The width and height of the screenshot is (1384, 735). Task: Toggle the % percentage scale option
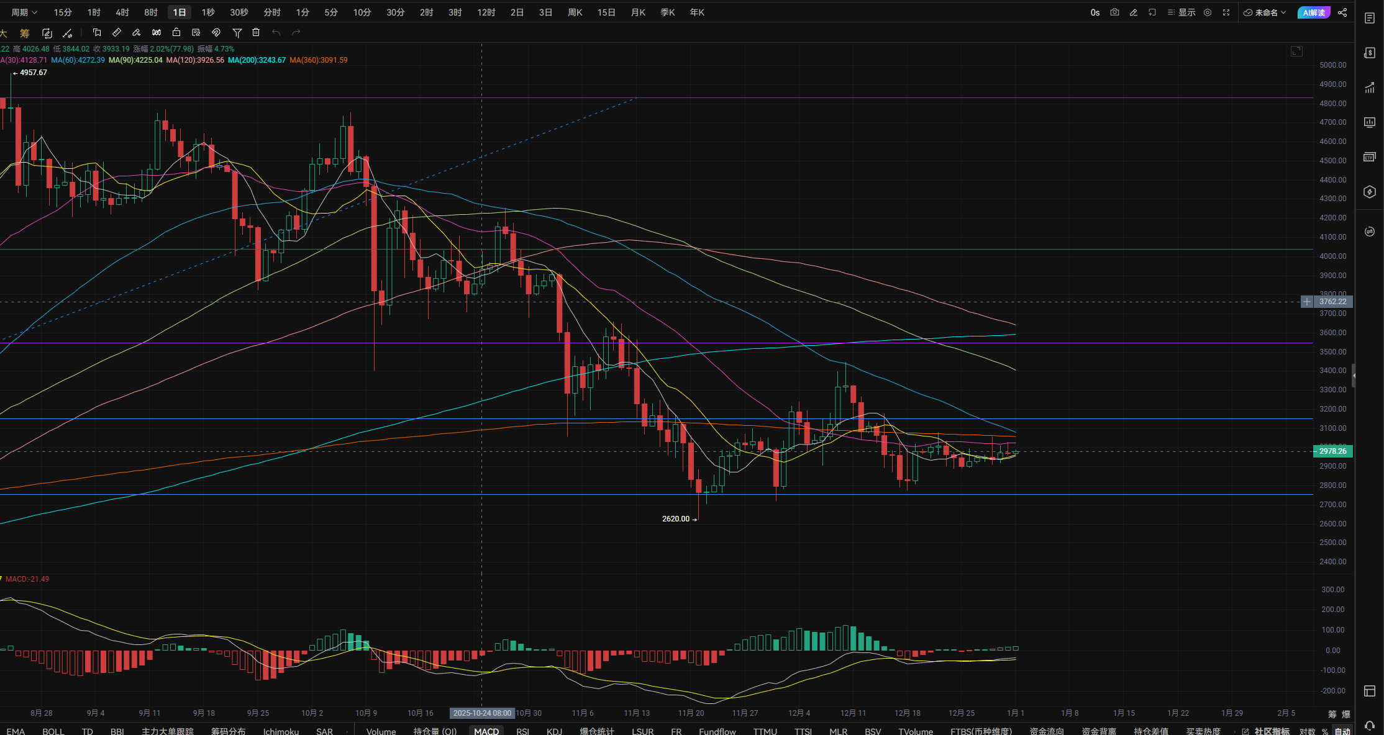pos(1325,731)
